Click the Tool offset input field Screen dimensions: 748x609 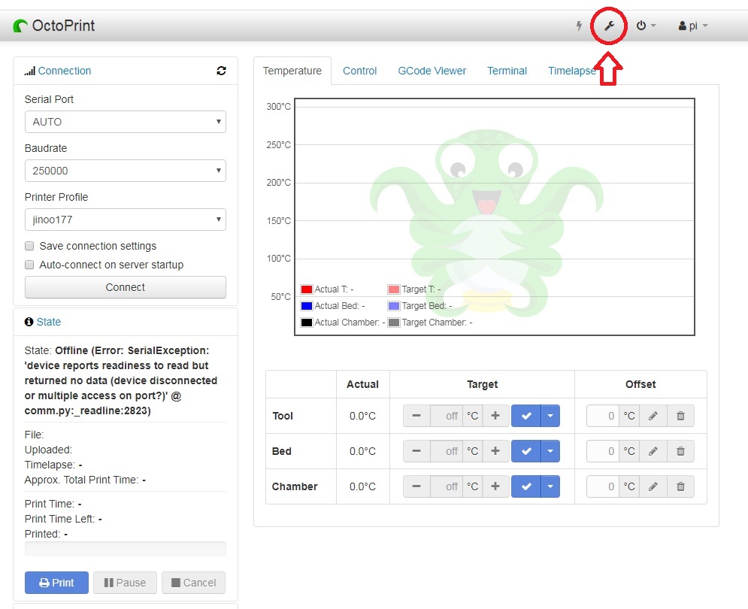(x=602, y=416)
